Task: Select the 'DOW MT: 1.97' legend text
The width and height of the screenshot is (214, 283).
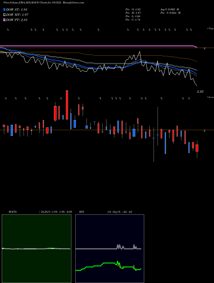Action: point(17,15)
